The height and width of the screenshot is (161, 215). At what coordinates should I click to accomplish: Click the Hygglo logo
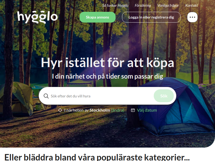pyautogui.click(x=37, y=17)
